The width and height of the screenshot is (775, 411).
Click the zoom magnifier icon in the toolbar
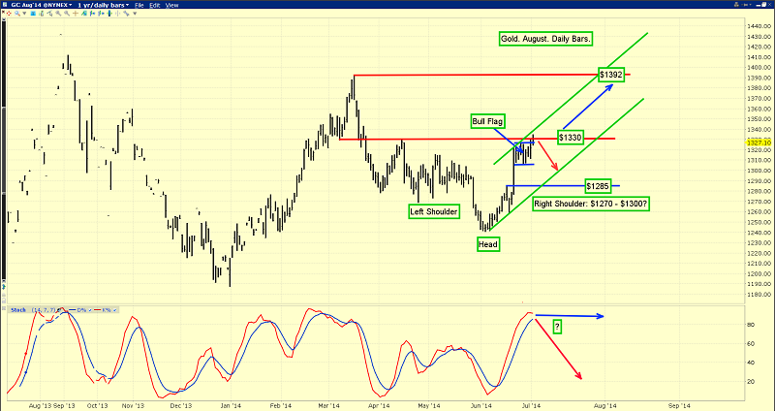click(x=16, y=14)
